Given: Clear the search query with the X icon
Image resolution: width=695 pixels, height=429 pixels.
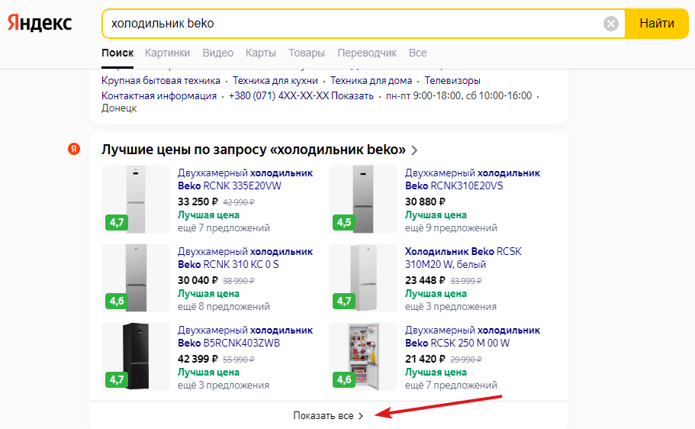Looking at the screenshot, I should click(611, 24).
